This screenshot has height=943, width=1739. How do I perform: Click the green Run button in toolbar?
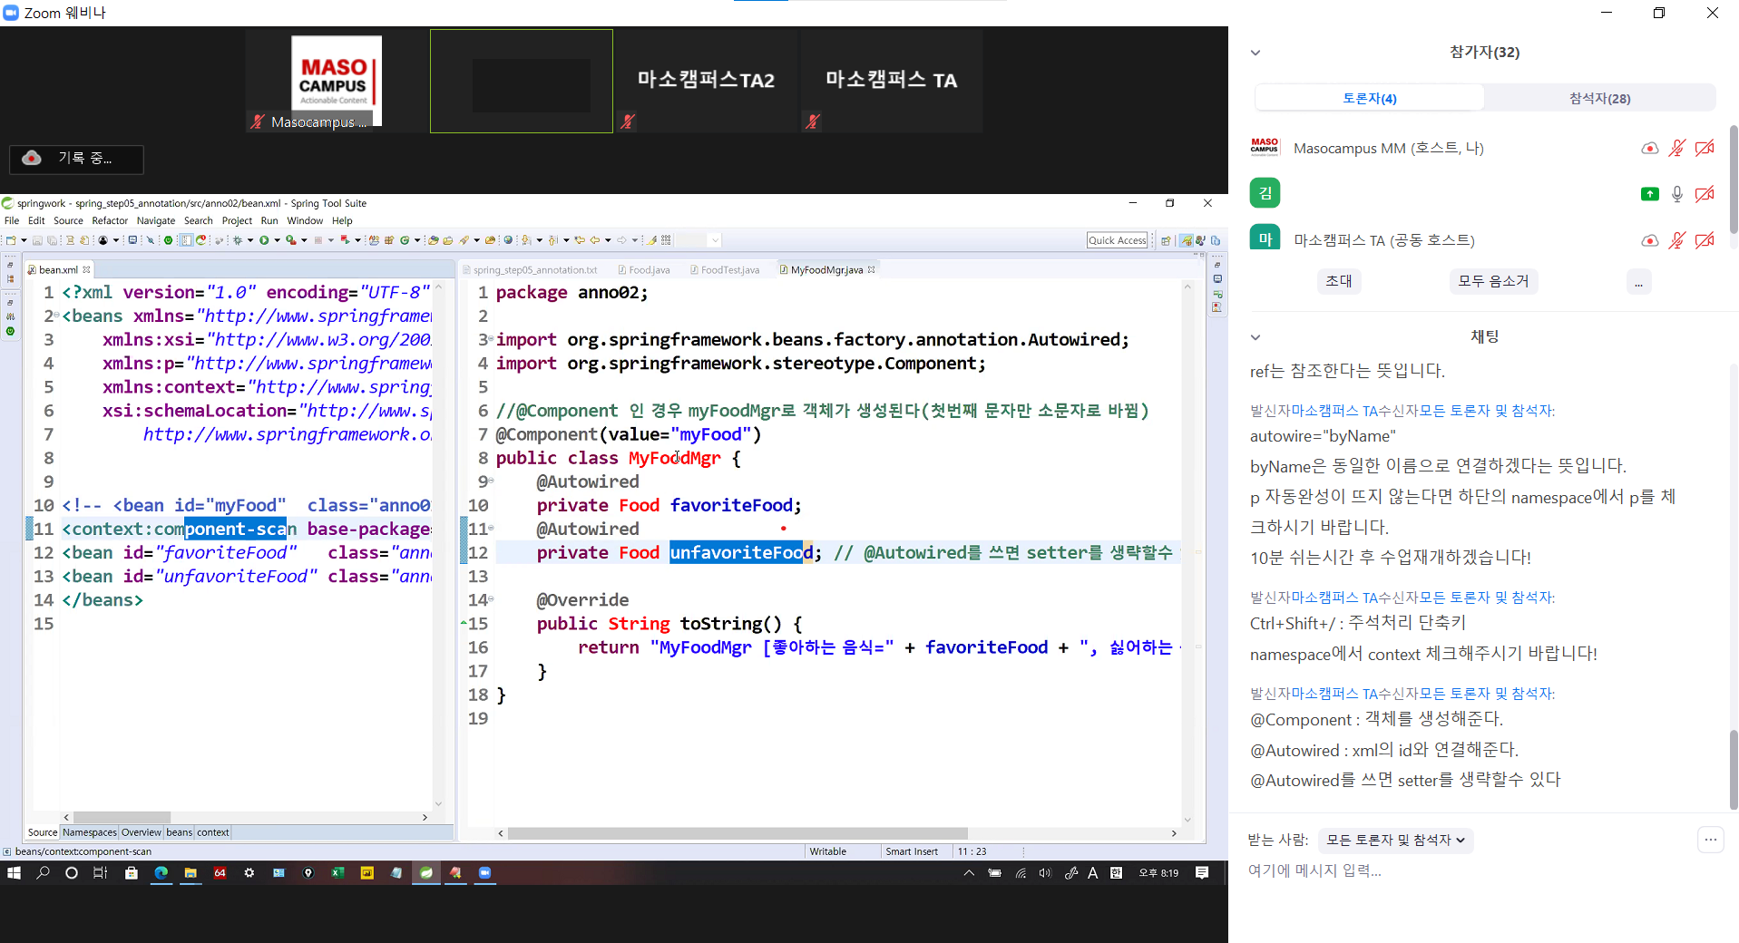pyautogui.click(x=264, y=240)
